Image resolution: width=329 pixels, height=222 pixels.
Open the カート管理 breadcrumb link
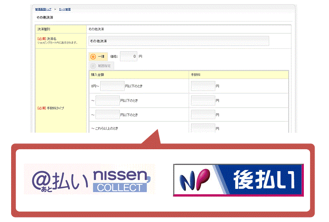tap(65, 9)
